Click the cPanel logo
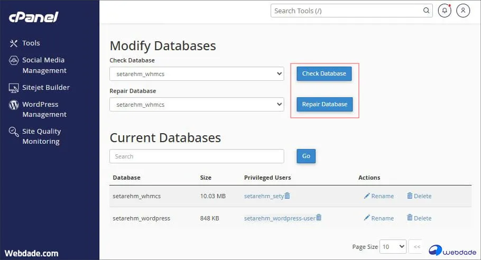 (33, 17)
